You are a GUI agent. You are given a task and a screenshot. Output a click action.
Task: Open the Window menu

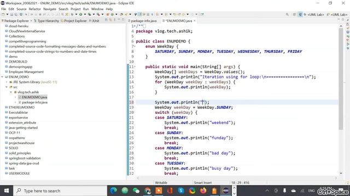[97, 9]
